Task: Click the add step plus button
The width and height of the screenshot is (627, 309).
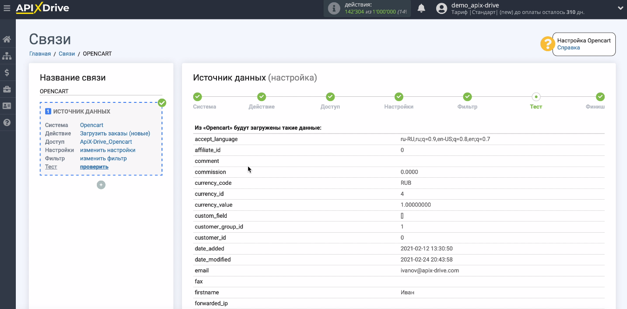Action: tap(101, 185)
